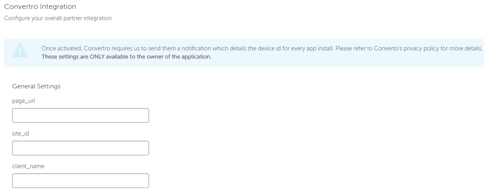Click the client_name field label
This screenshot has height=190, width=484.
pos(28,166)
